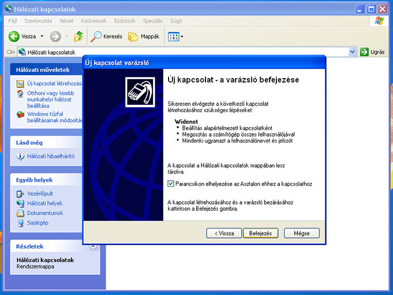
Task: Click the Új kapcsolat létrehozása icon
Action: click(x=20, y=84)
